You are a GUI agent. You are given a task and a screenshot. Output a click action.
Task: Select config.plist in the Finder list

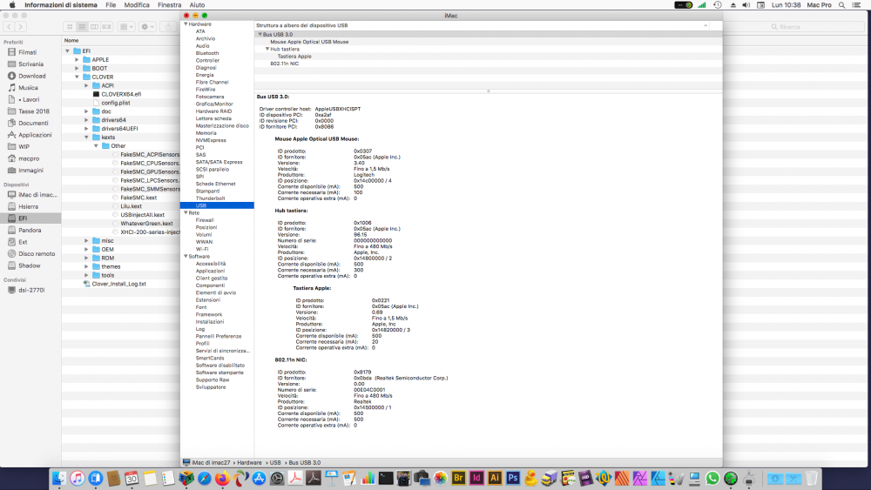pyautogui.click(x=116, y=103)
